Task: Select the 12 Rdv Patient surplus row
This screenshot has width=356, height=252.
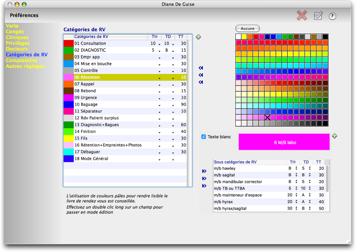Action: click(125, 118)
